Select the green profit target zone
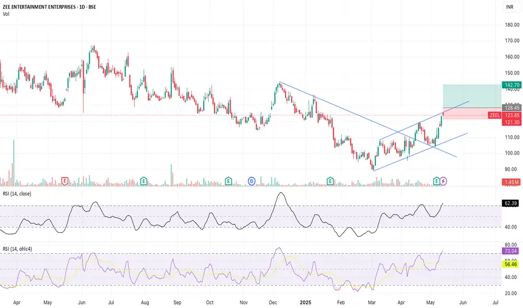Viewport: 523px width, 308px height. (x=472, y=96)
